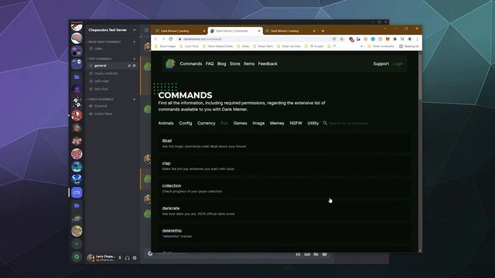This screenshot has height=278, width=495.
Task: Select the CTS server icon in Discord
Action: pyautogui.click(x=77, y=192)
